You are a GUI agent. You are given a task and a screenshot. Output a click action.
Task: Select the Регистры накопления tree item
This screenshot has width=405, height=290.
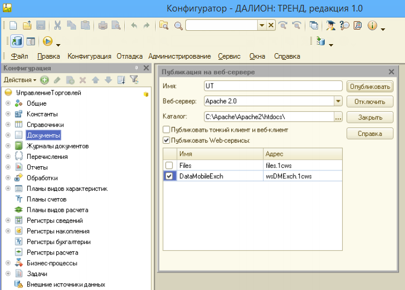(58, 231)
